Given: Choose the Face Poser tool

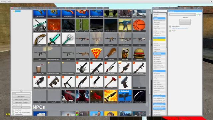Looking at the screenshot, I should [159, 26].
